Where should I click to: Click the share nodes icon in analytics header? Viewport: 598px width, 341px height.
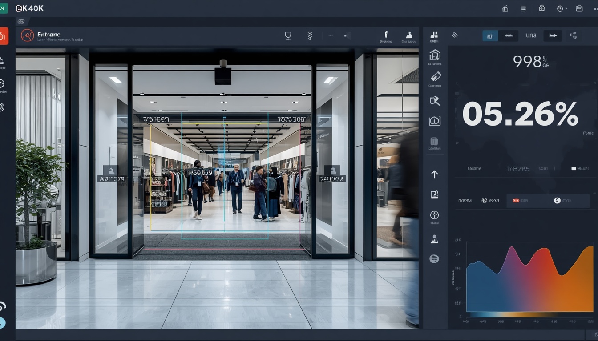[x=574, y=36]
